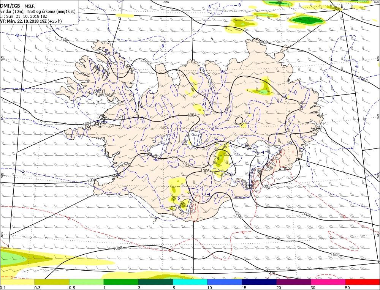
Task: Click legend value '15'
Action: coord(244,288)
